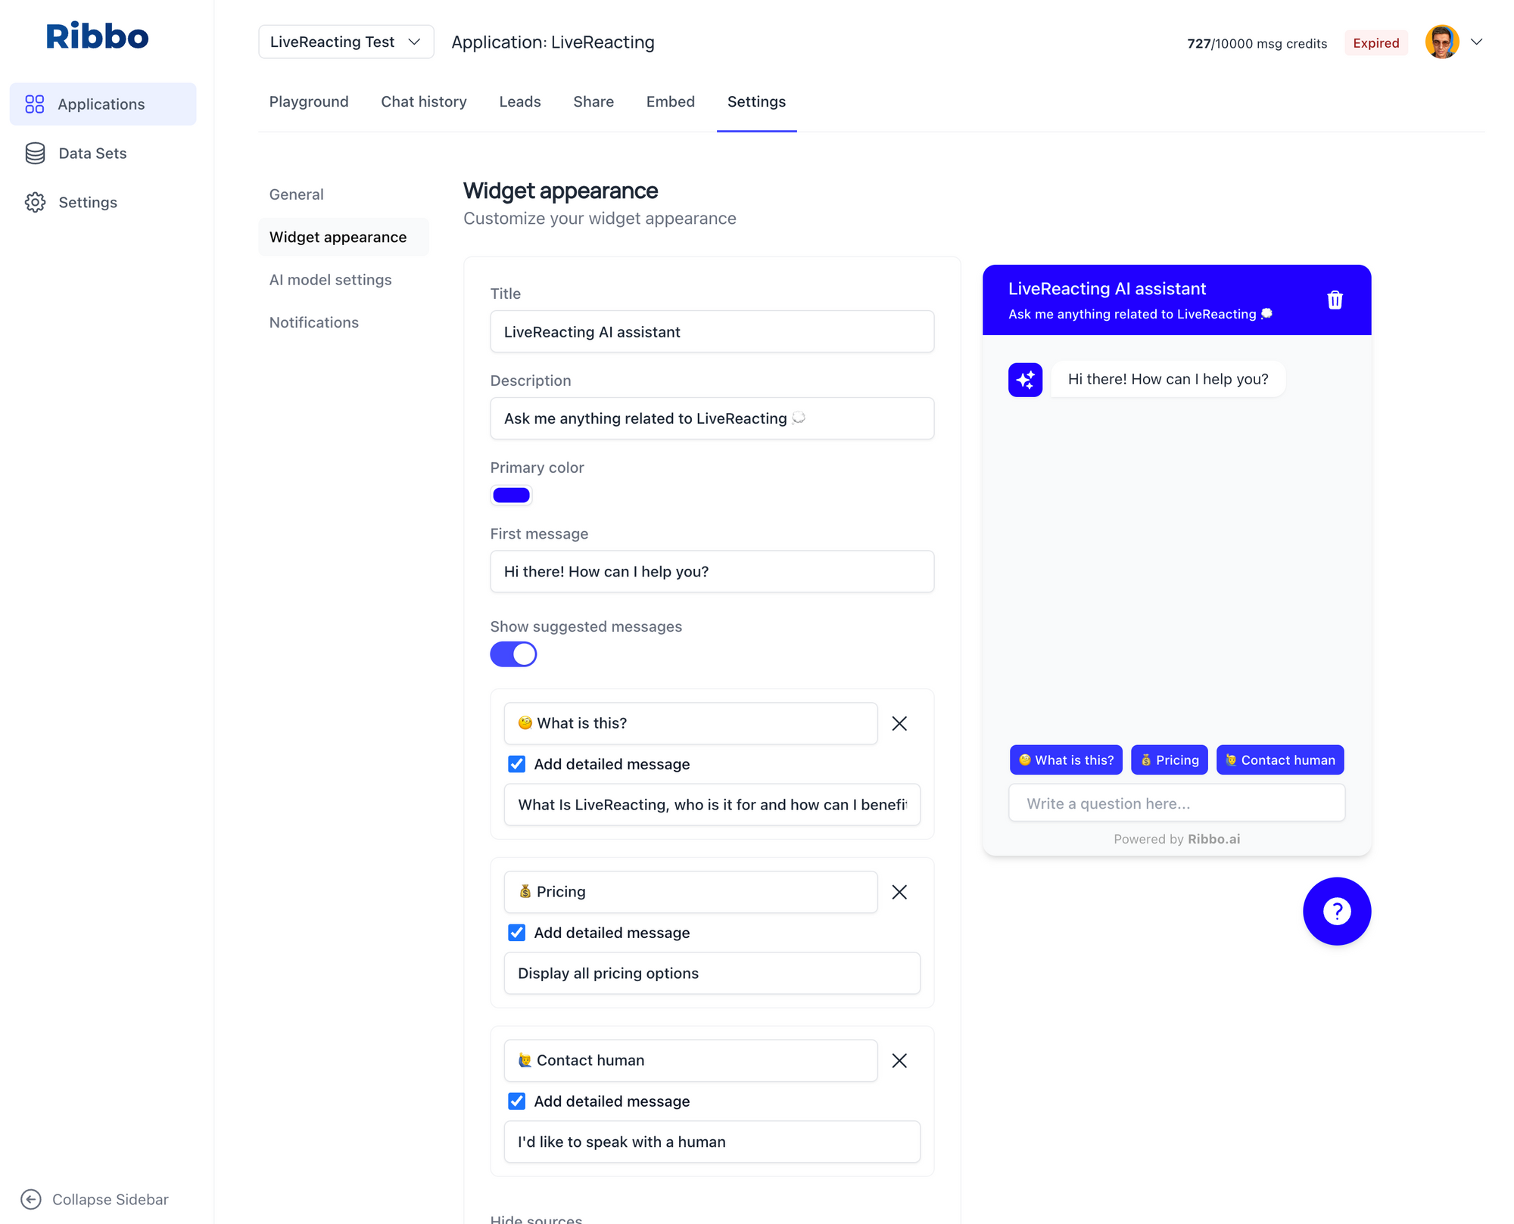
Task: Expand the LiveReacting Test application dropdown
Action: click(346, 42)
